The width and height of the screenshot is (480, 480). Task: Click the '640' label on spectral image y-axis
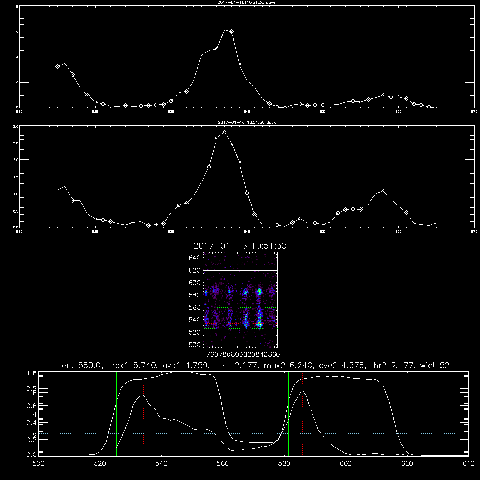[x=195, y=258]
